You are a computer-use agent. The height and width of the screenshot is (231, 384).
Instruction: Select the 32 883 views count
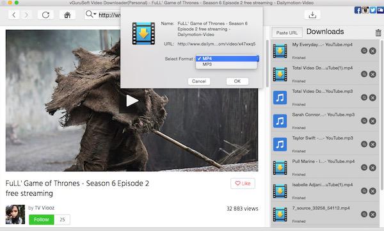tap(242, 209)
